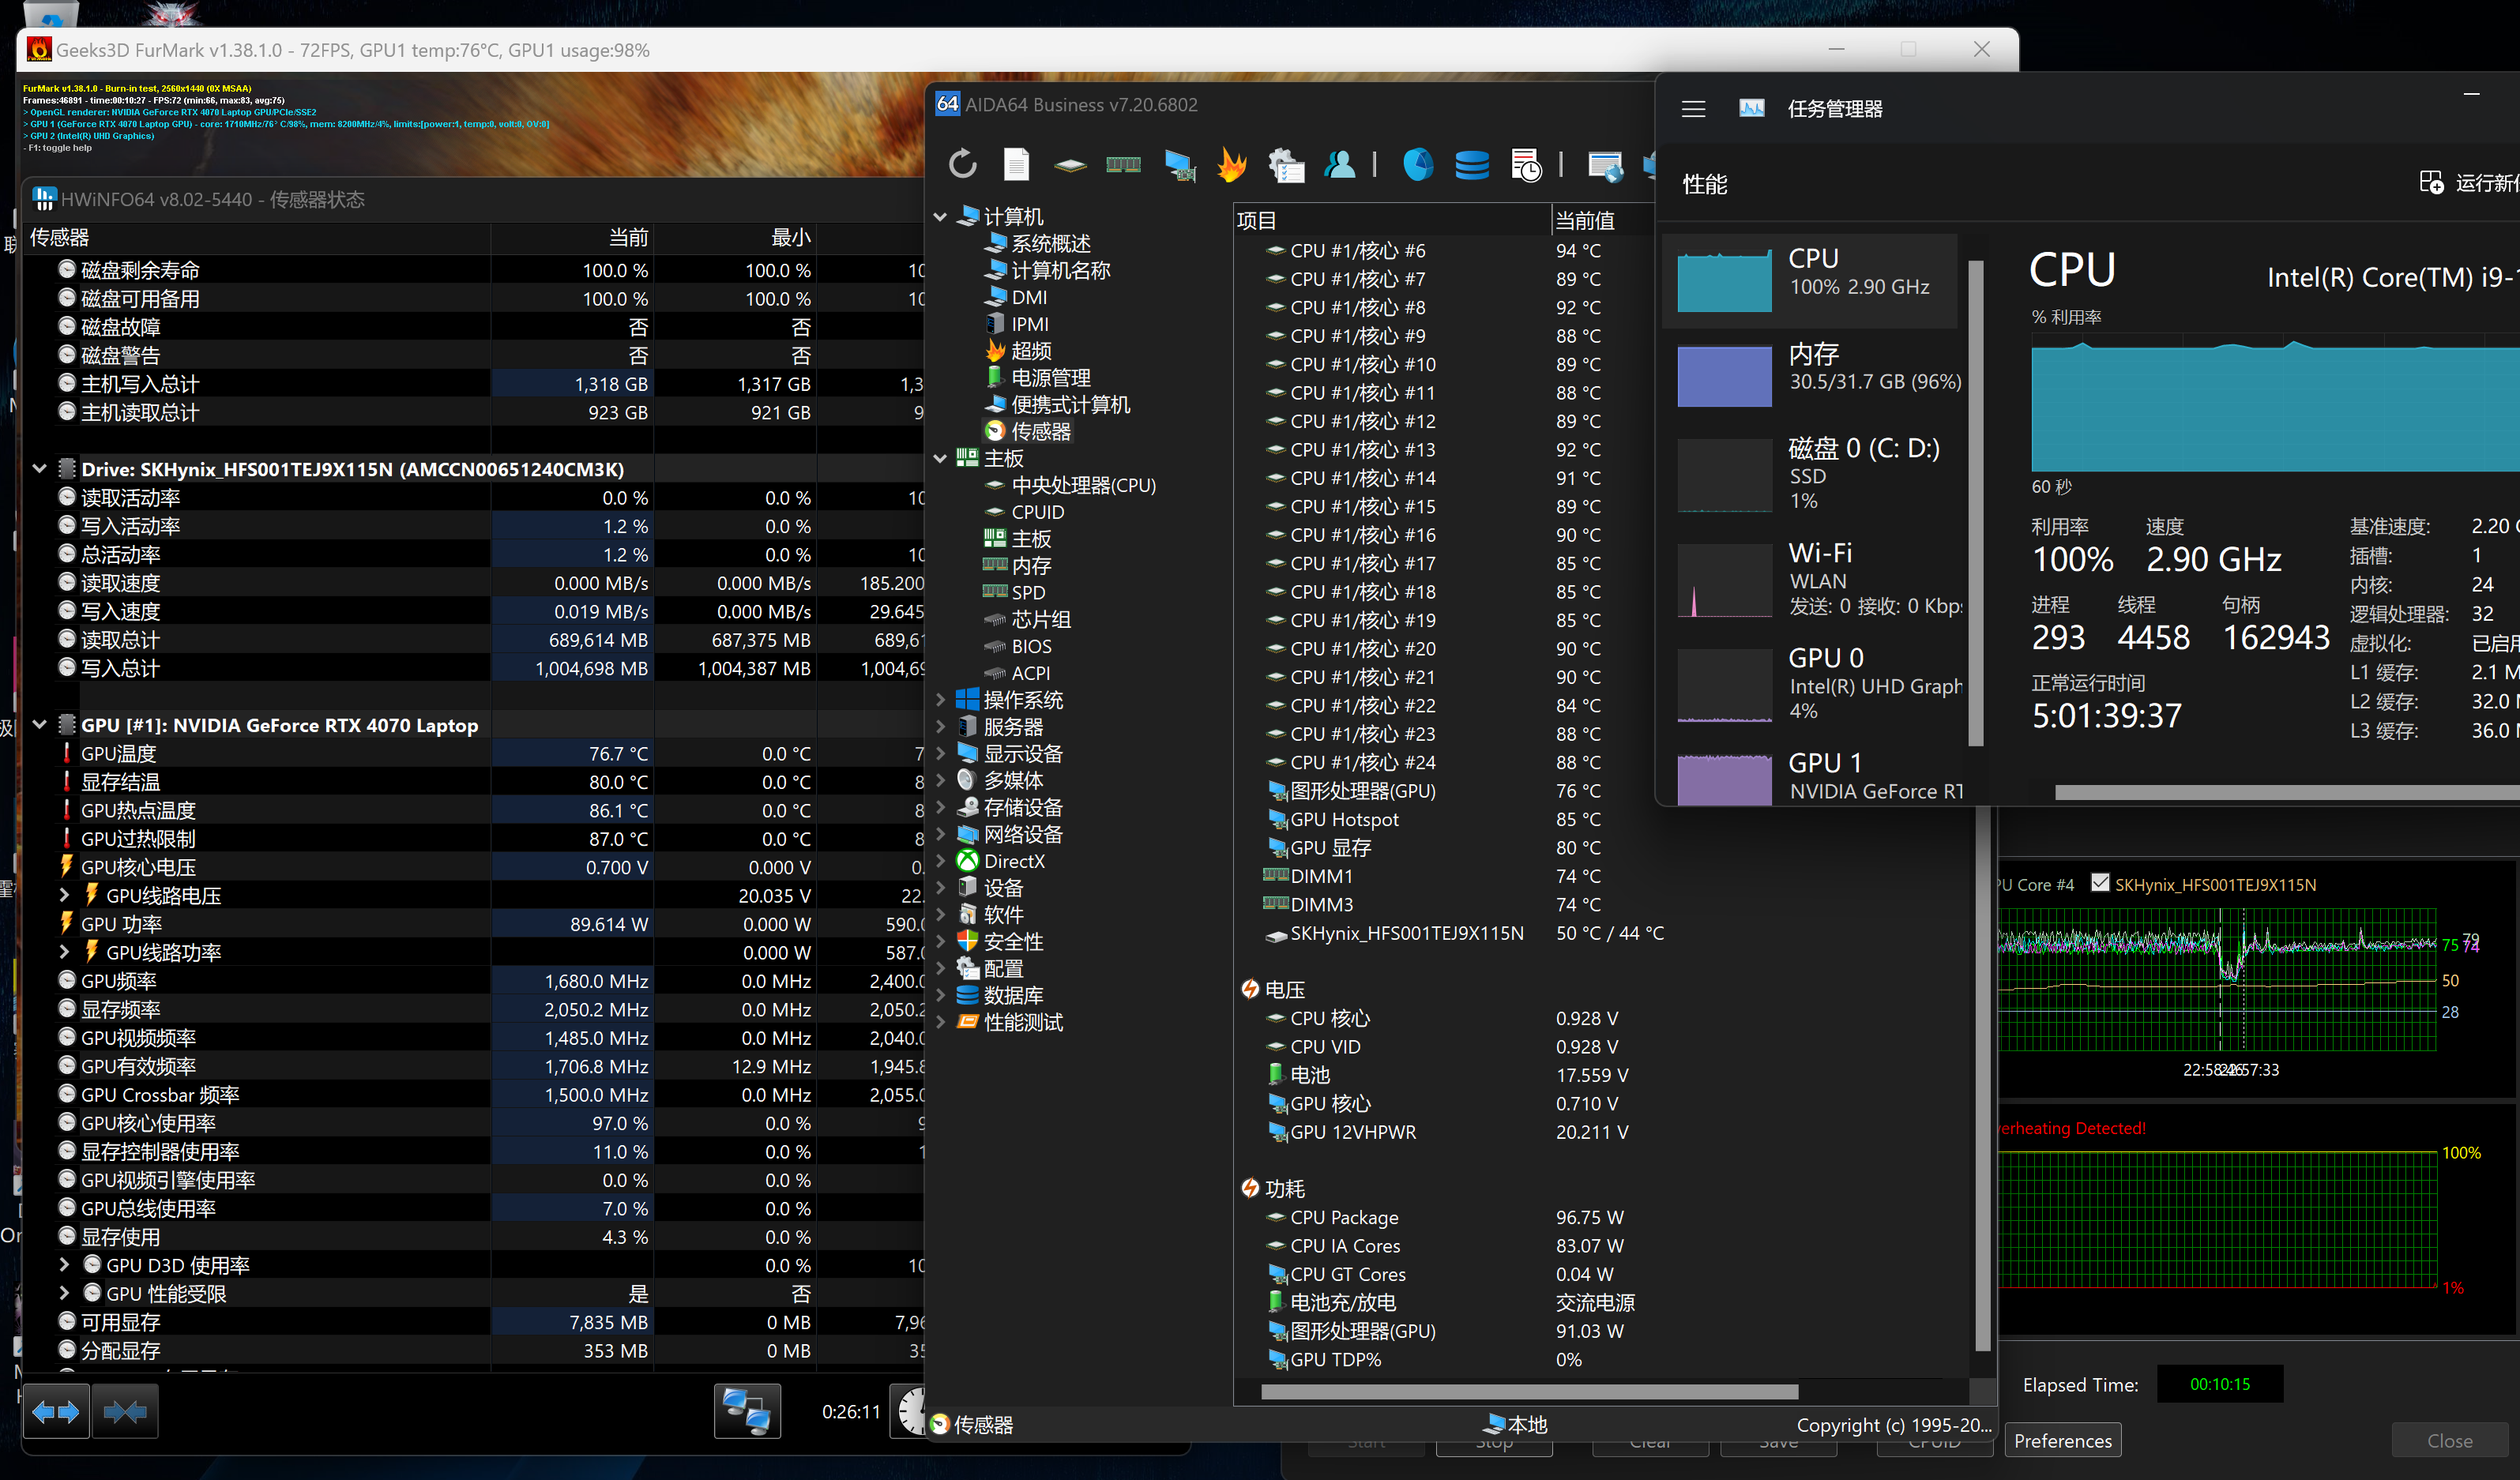Screen dimensions: 2520x1480
Task: Click the 最小 column header in HWiNFO
Action: click(x=735, y=237)
